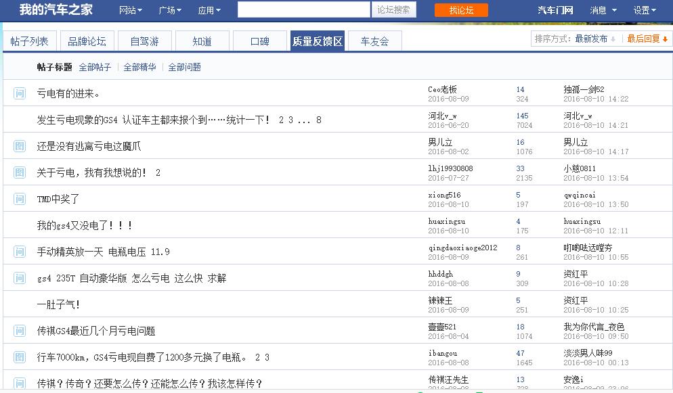The height and width of the screenshot is (393, 673).
Task: Click the question icon beside 传祺?传奇?还要怎么传
Action: click(x=20, y=383)
